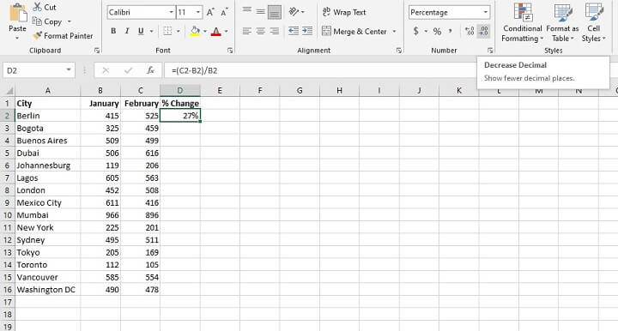618x331 pixels.
Task: Click the Name Box showing D2
Action: tap(34, 70)
